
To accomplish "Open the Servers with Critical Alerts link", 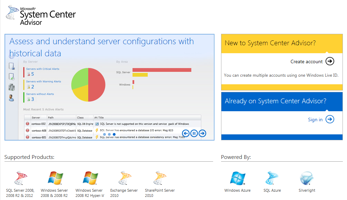I will [x=43, y=69].
